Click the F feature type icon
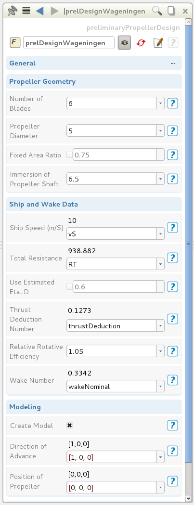This screenshot has height=505, width=194. 15,42
